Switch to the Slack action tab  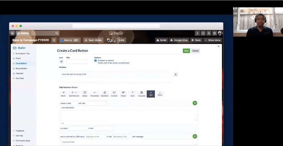pyautogui.click(x=160, y=94)
